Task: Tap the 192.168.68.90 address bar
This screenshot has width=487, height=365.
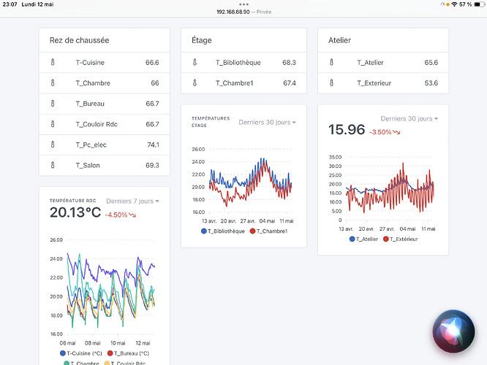Action: (x=243, y=12)
